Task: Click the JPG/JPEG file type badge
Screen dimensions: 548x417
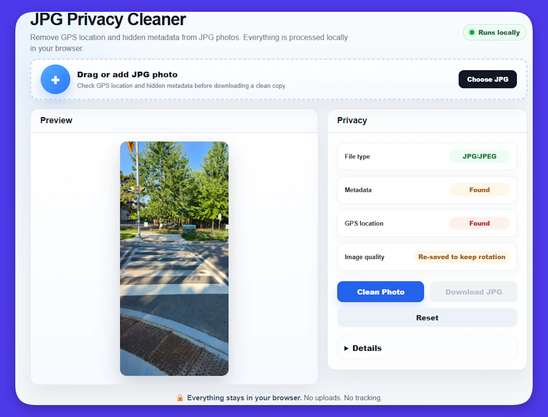Action: tap(479, 156)
